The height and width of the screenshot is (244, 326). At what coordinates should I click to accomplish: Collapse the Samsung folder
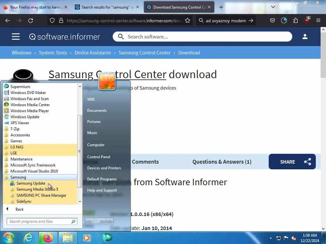(40, 177)
